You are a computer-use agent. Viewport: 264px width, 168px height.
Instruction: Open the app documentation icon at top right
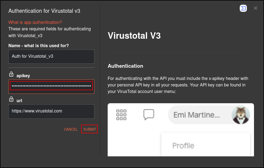(243, 8)
